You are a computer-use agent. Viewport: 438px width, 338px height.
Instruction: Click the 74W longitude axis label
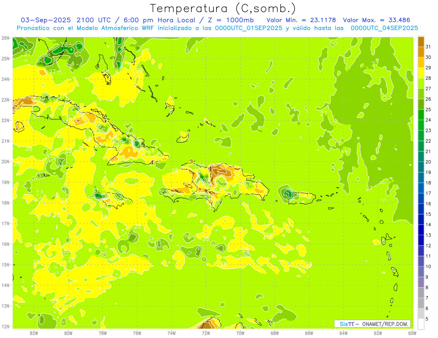172,333
